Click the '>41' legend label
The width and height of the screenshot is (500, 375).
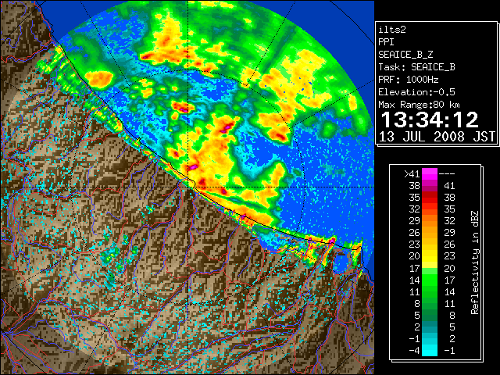pos(412,174)
